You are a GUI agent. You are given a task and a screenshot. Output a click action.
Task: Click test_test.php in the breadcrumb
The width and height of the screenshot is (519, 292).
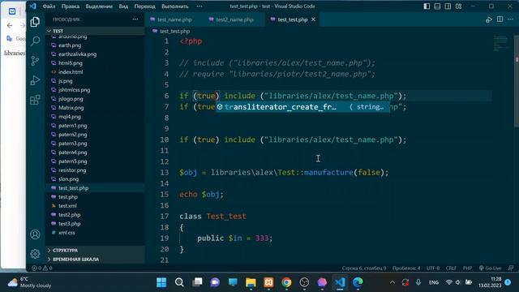[x=175, y=32]
